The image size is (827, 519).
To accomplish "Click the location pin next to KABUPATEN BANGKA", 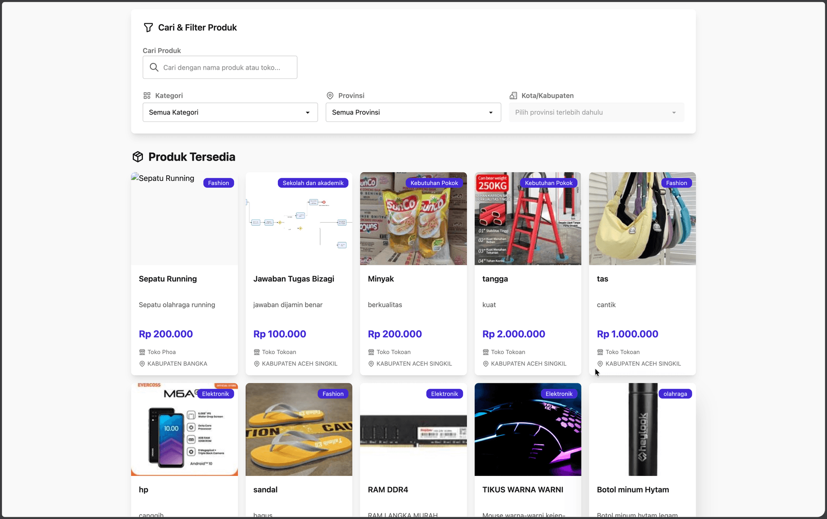I will click(x=142, y=364).
